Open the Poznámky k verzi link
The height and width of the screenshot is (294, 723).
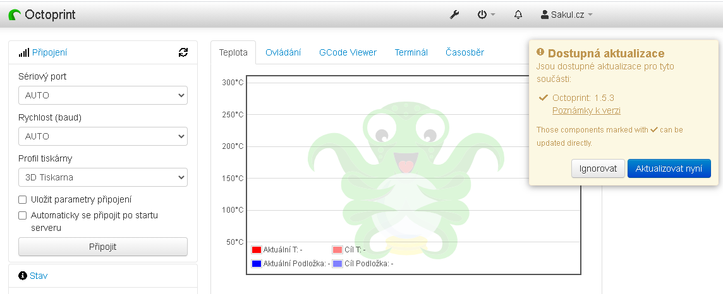click(x=586, y=110)
